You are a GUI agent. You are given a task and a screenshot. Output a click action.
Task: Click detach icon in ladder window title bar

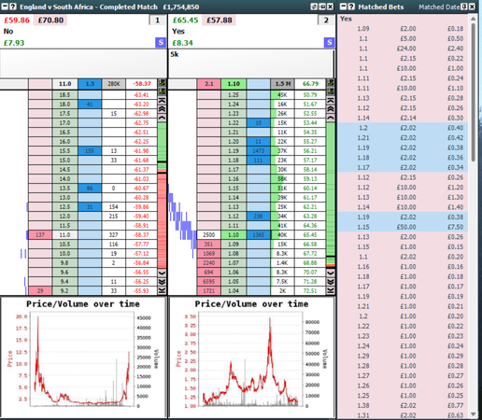click(314, 7)
